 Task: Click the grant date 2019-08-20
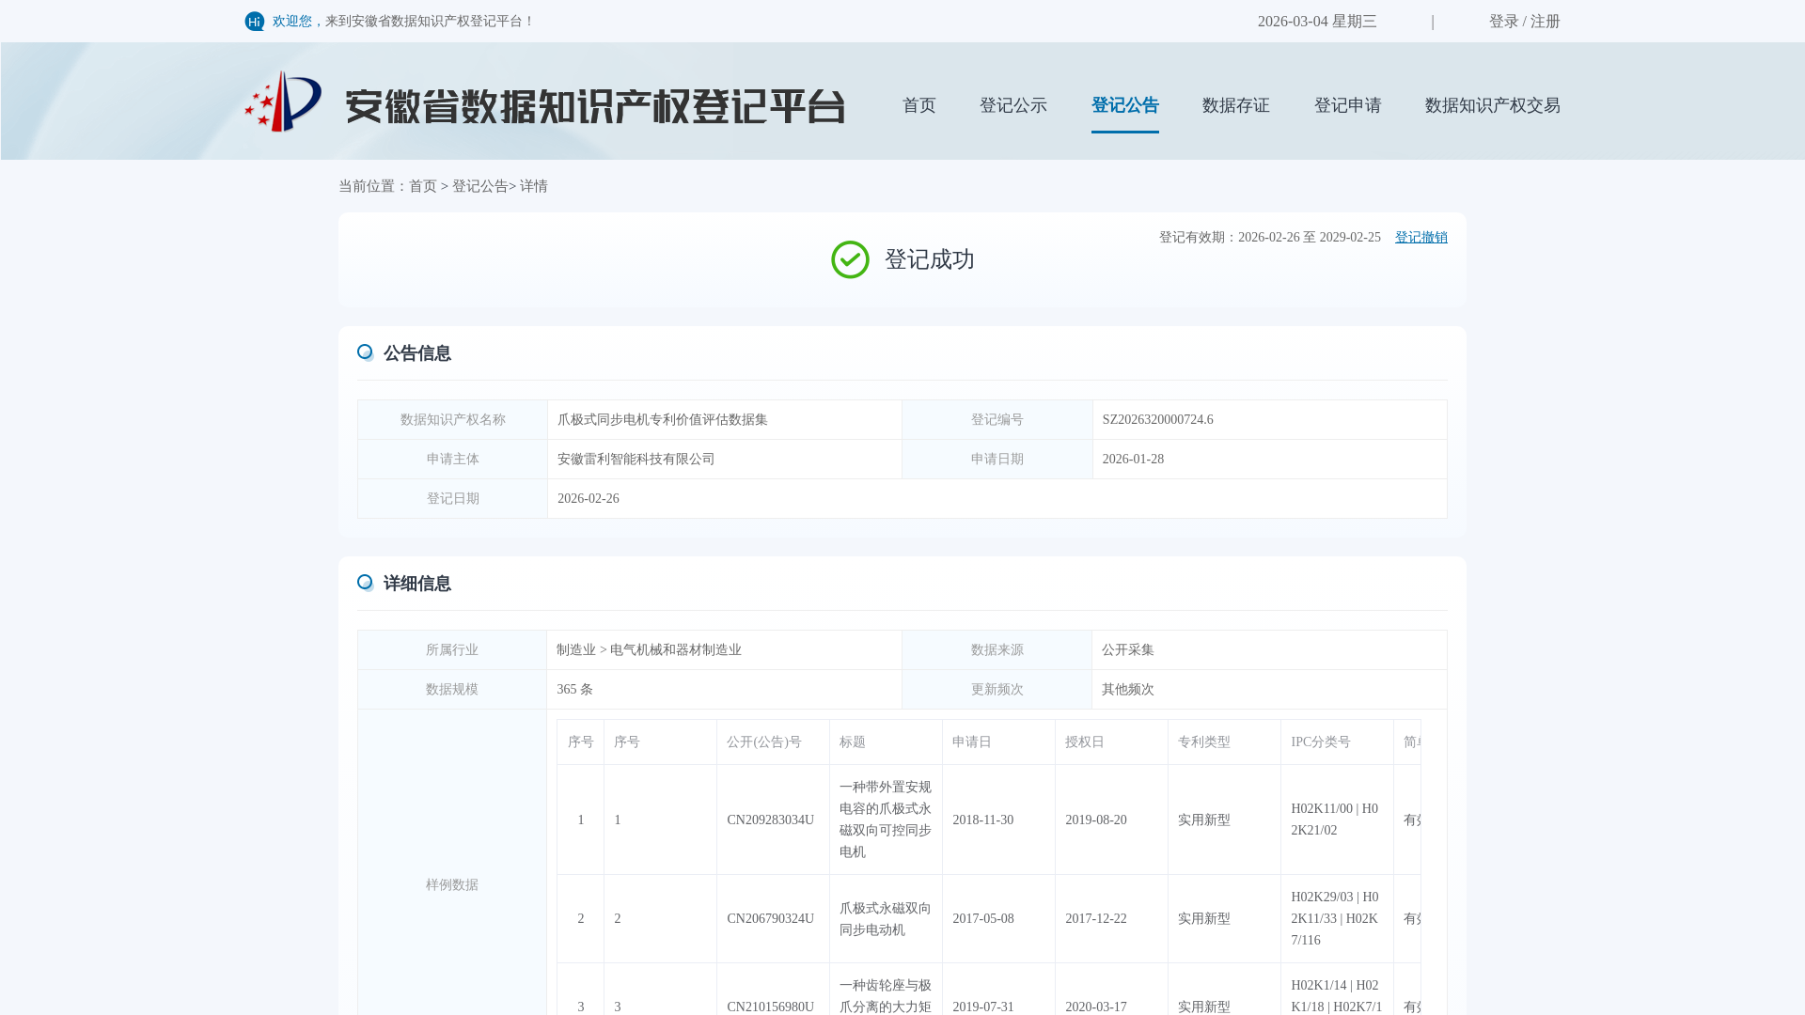[1096, 820]
